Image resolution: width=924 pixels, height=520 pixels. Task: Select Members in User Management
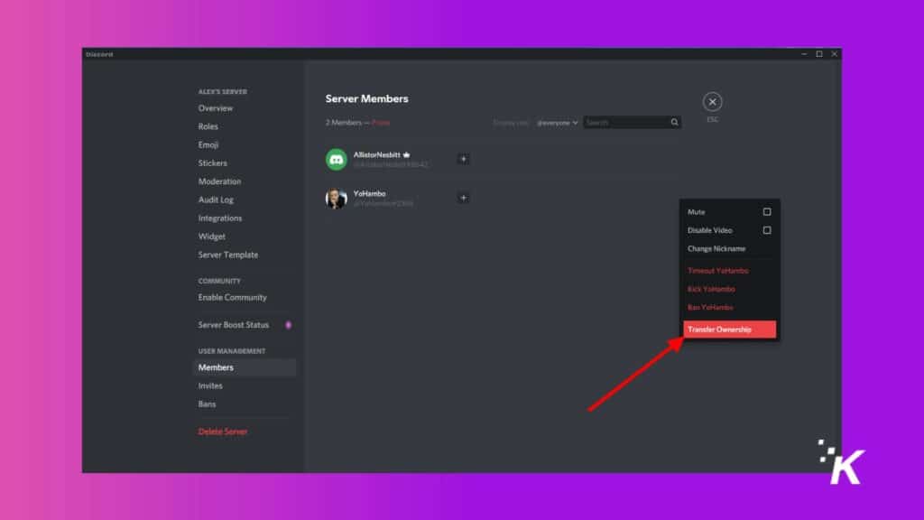click(x=245, y=367)
